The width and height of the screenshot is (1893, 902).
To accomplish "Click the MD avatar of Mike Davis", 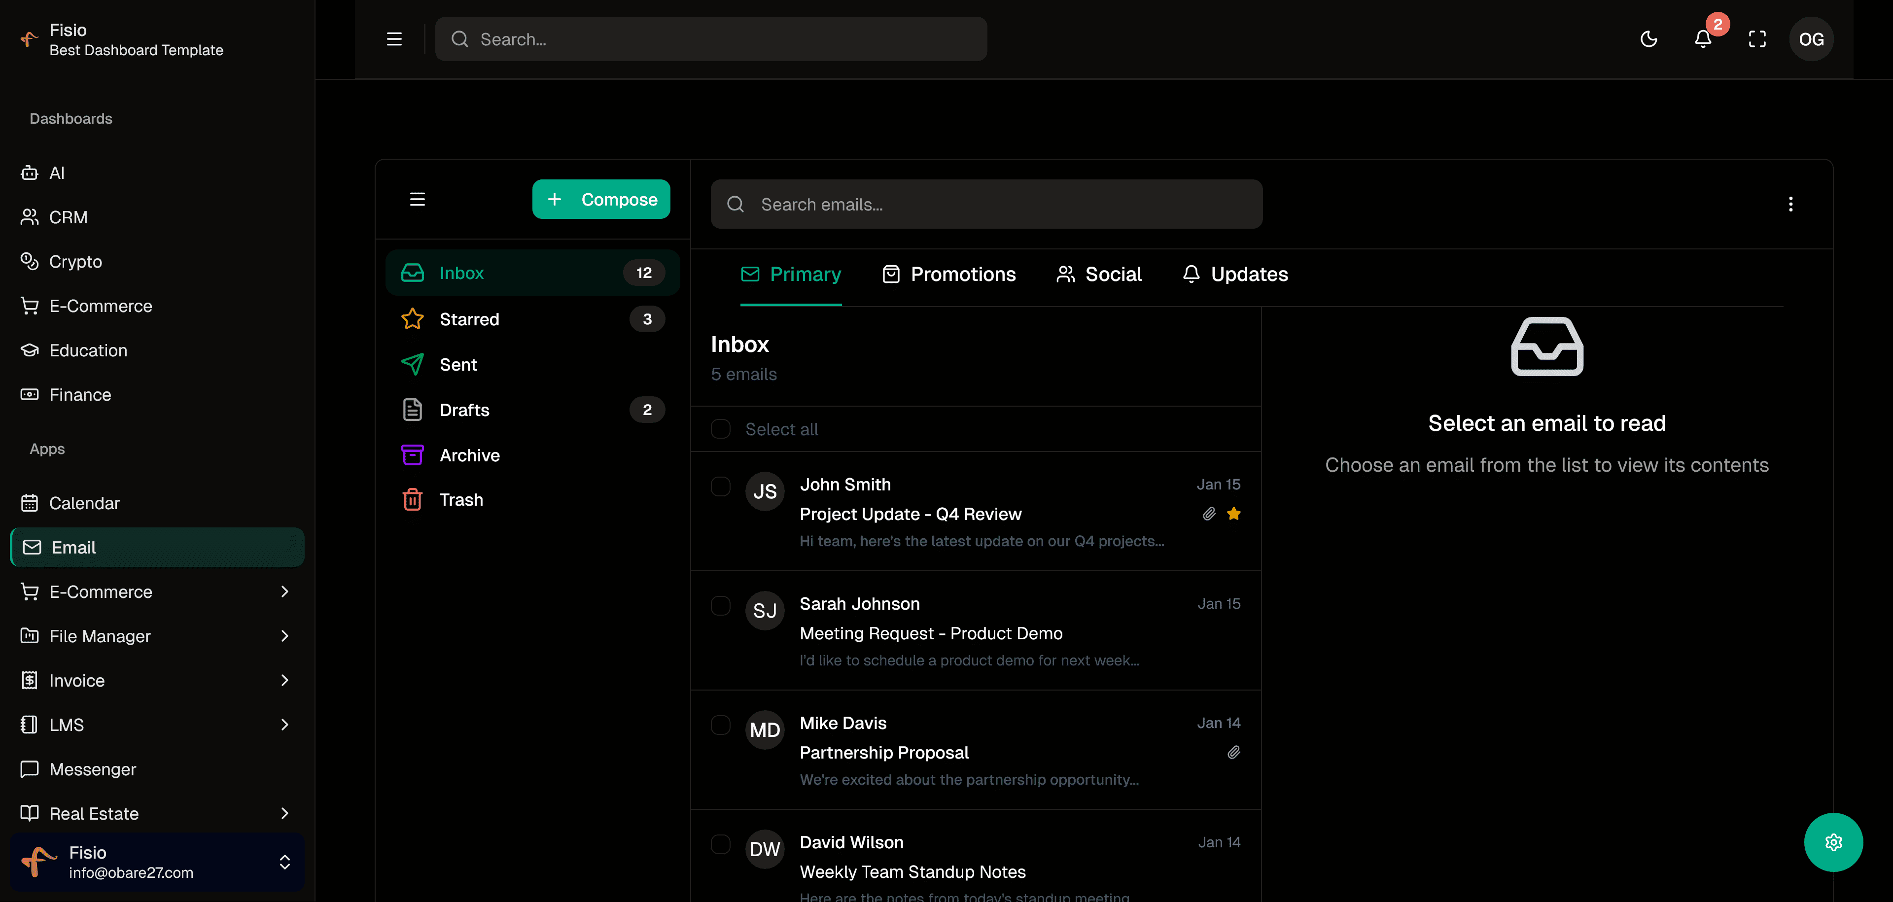I will [764, 729].
